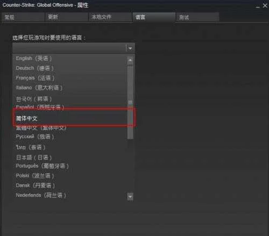The width and height of the screenshot is (269, 236).
Task: Click the scrollbar down arrow in language list
Action: [x=130, y=197]
